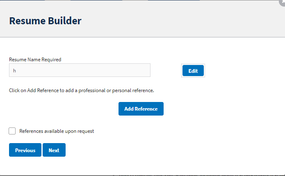The height and width of the screenshot is (176, 285).
Task: Click the gray dialog header bar
Action: (x=185, y=21)
